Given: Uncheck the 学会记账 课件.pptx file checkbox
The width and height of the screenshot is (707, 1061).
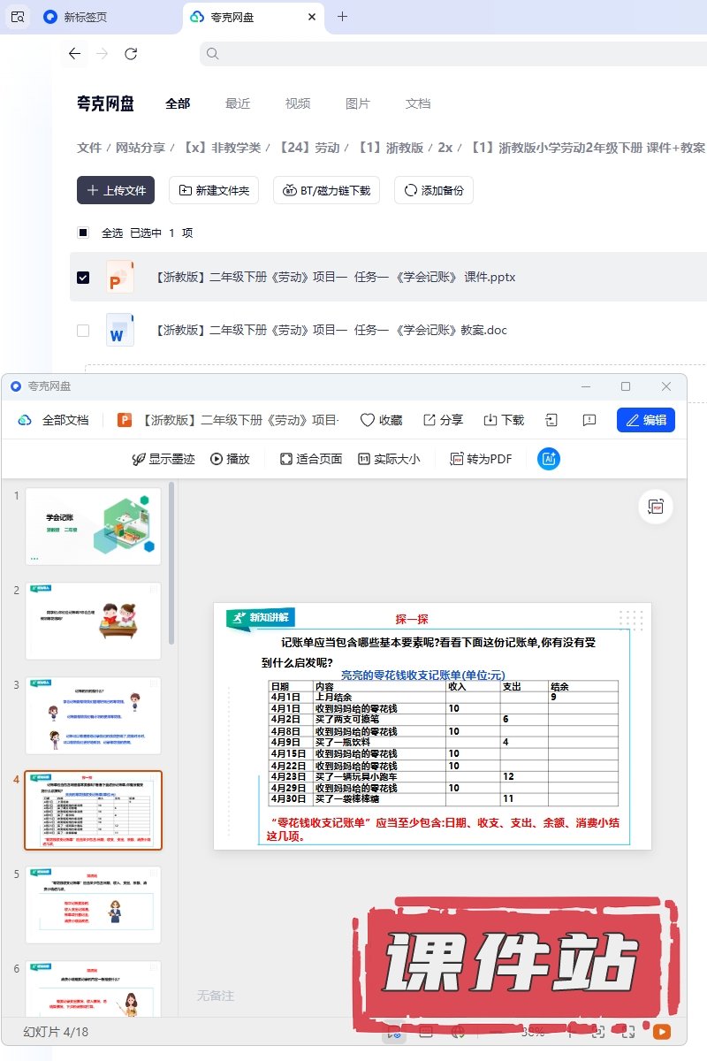Looking at the screenshot, I should click(x=83, y=278).
